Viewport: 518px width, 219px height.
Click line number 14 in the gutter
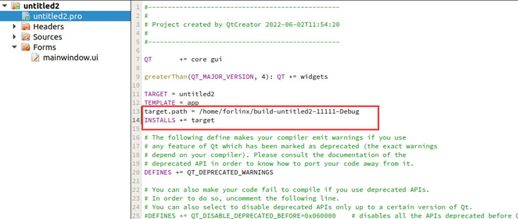136,120
